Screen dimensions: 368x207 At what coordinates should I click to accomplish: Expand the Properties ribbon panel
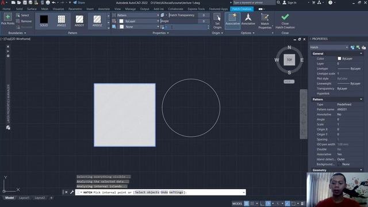click(x=160, y=33)
